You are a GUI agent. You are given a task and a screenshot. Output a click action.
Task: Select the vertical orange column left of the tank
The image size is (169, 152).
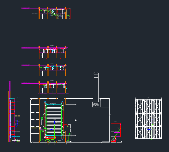[x=39, y=121]
